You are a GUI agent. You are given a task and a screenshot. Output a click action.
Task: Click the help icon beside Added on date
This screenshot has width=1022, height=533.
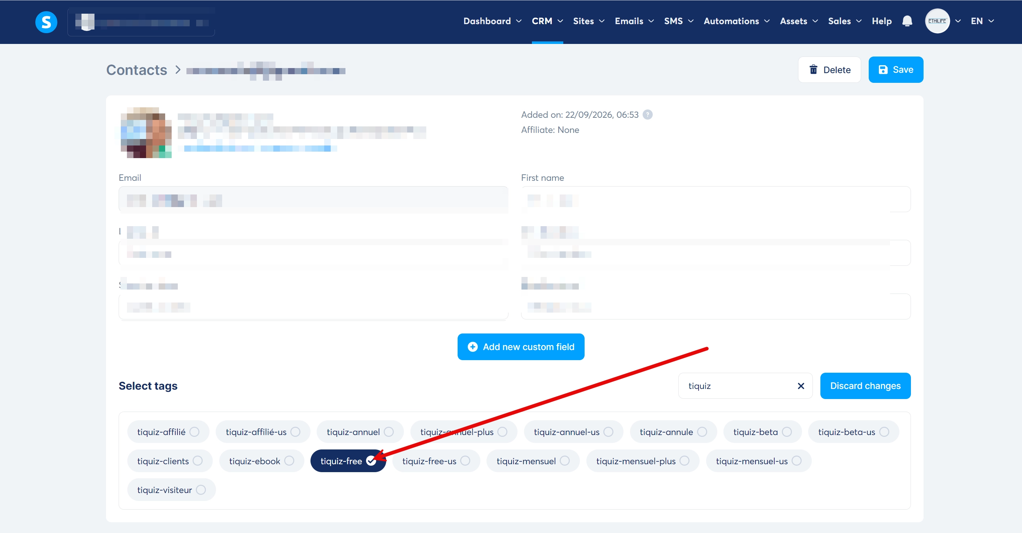point(647,115)
